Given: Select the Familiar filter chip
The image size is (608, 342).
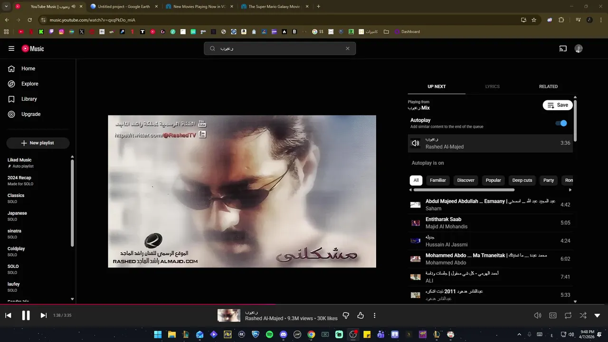Looking at the screenshot, I should pos(438,180).
